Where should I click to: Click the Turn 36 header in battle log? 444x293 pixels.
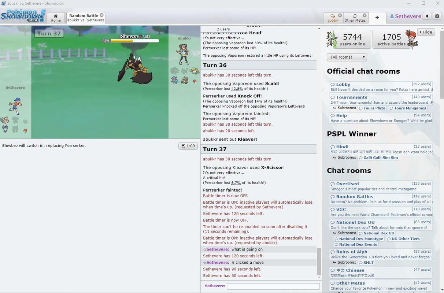click(x=259, y=65)
